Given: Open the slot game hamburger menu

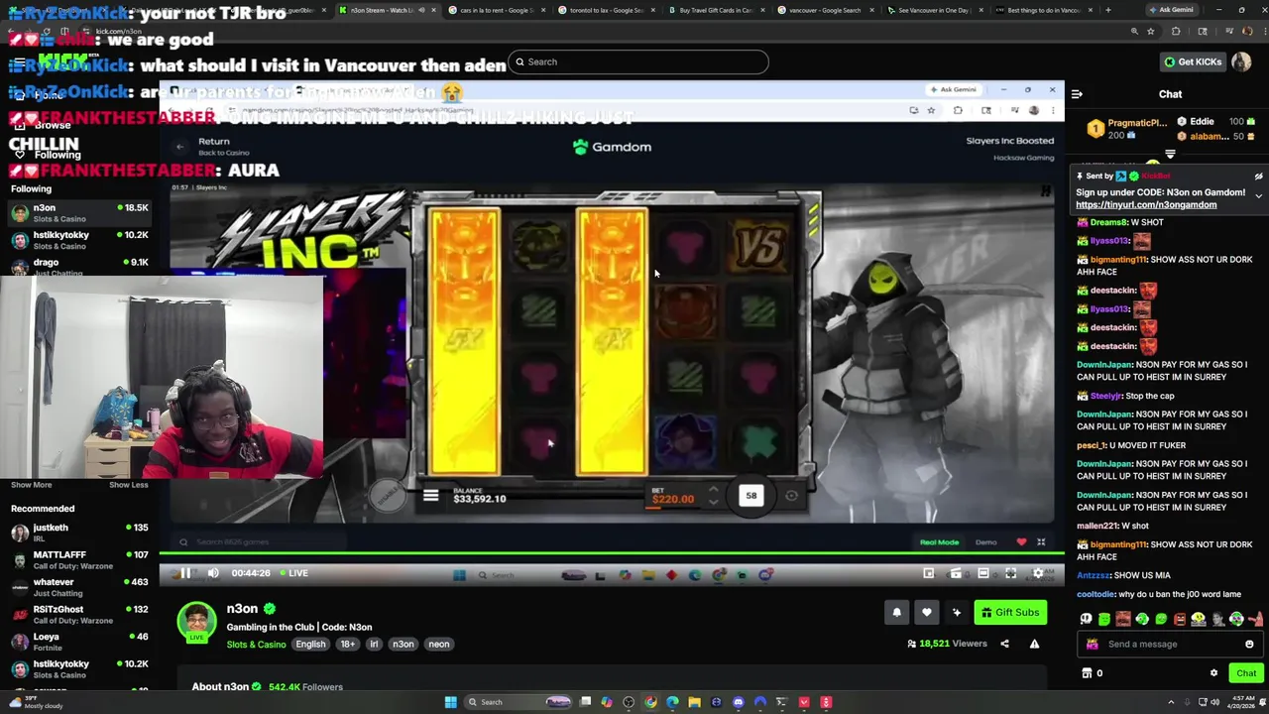Looking at the screenshot, I should (430, 496).
